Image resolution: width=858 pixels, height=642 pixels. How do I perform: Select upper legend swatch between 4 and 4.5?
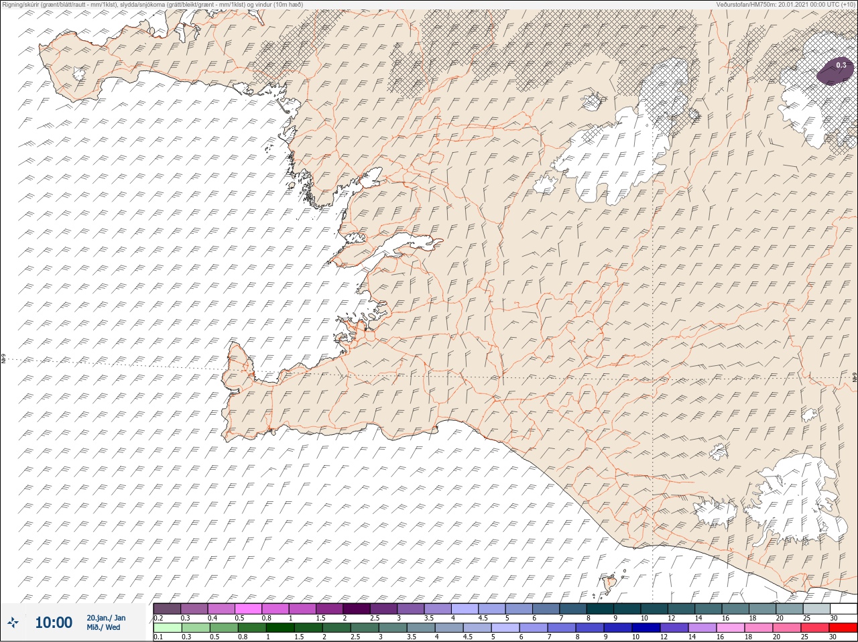click(465, 608)
